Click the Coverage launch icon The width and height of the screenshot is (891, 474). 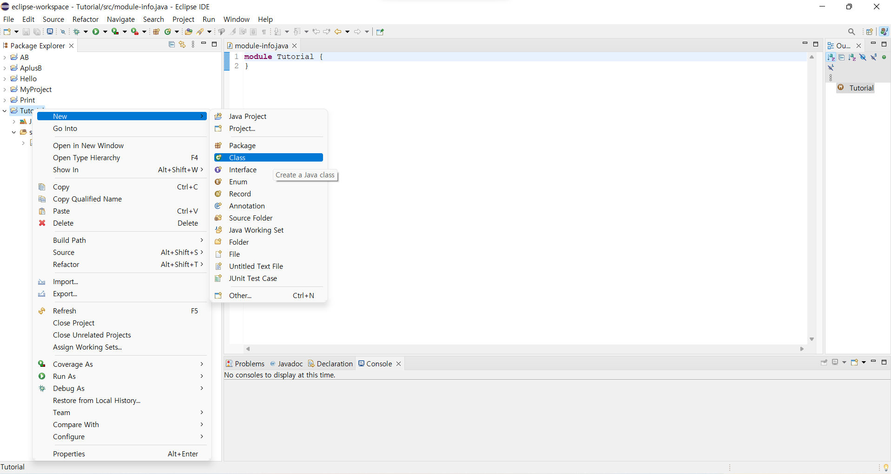pyautogui.click(x=115, y=32)
